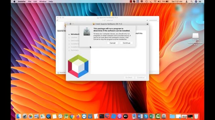Viewport: 215px width, 120px height.
Task: Launch Skype from the Dock
Action: (x=146, y=116)
